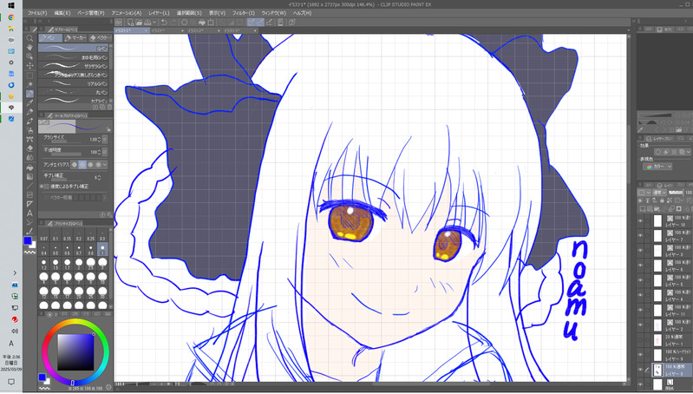Viewport: 693px width, 394px height.
Task: Toggle visibility of レイヤー 4
Action: pos(640,295)
